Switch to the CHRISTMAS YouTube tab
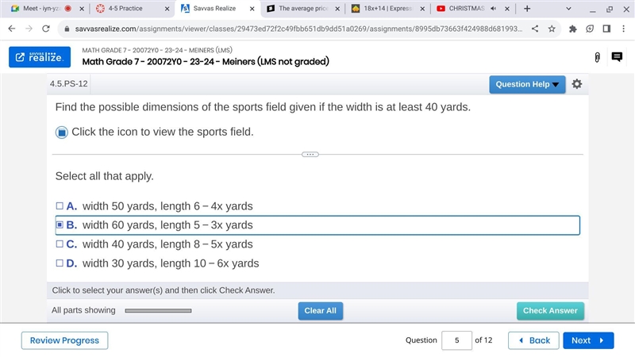The height and width of the screenshot is (357, 635). coord(472,9)
